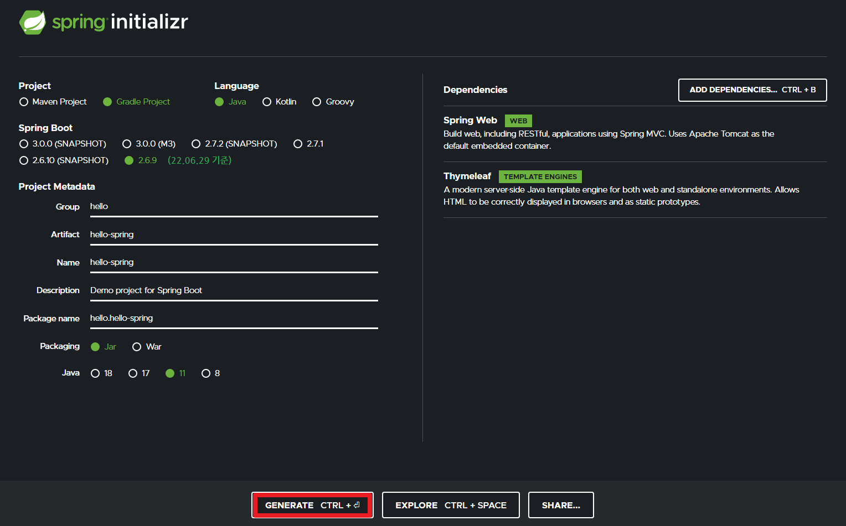The image size is (846, 526).
Task: Focus the Description input field
Action: point(234,290)
